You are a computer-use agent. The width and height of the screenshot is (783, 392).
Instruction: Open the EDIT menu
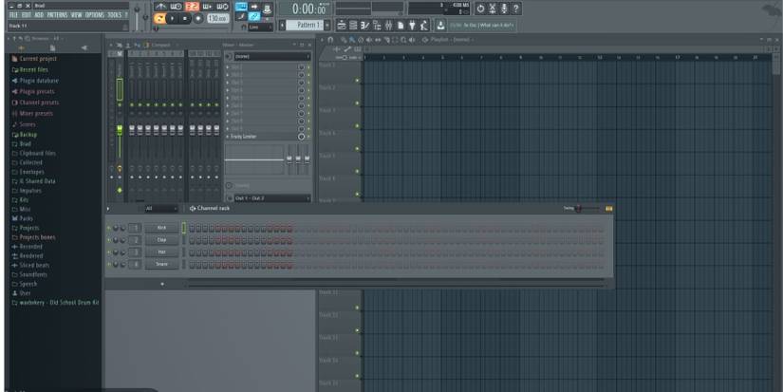[26, 15]
